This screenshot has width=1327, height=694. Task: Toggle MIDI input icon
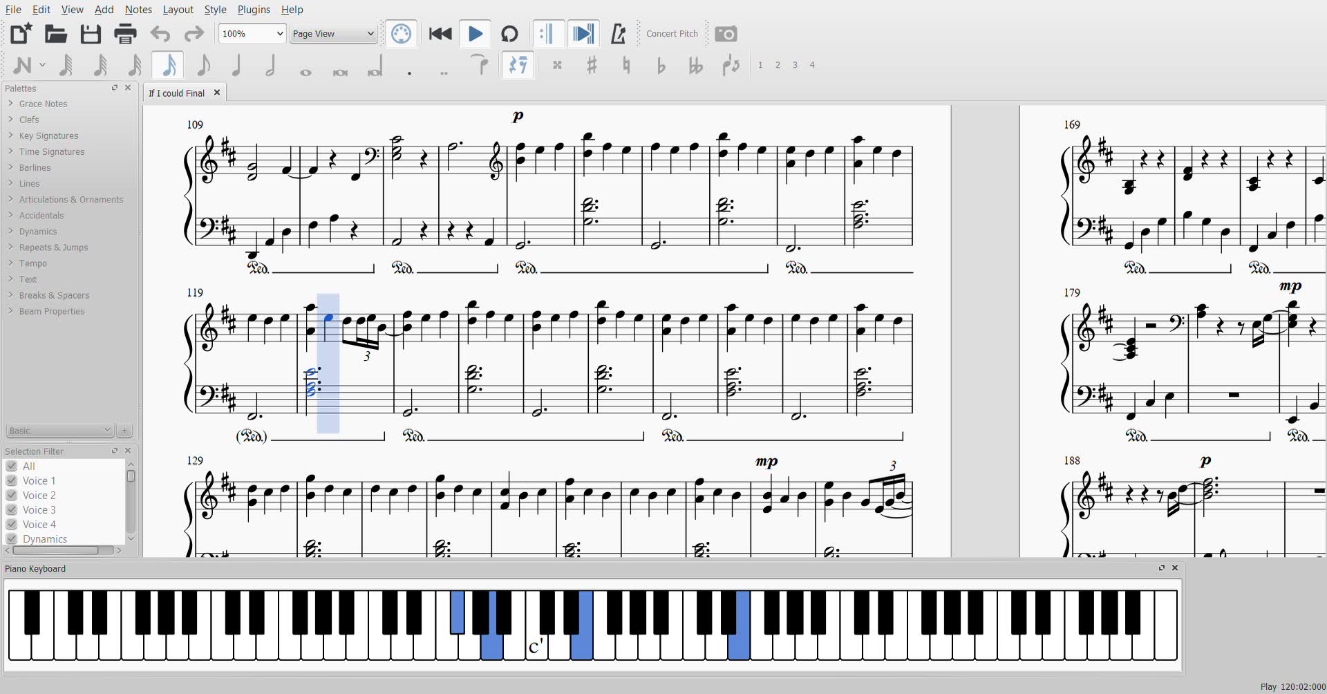(402, 33)
